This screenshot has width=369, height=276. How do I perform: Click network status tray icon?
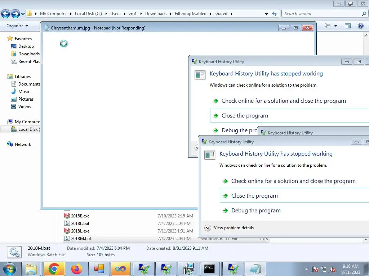[324, 269]
